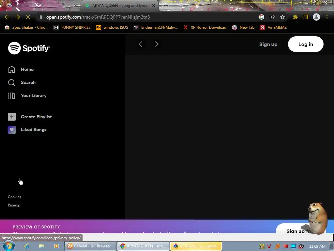The image size is (334, 251).
Task: Open the Privacy link
Action: [14, 205]
